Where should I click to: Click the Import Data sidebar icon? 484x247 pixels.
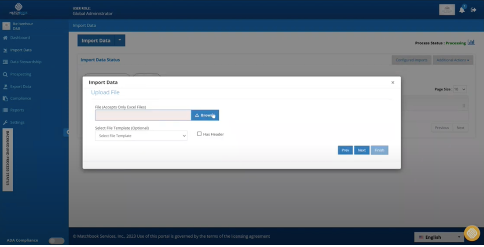click(x=5, y=50)
